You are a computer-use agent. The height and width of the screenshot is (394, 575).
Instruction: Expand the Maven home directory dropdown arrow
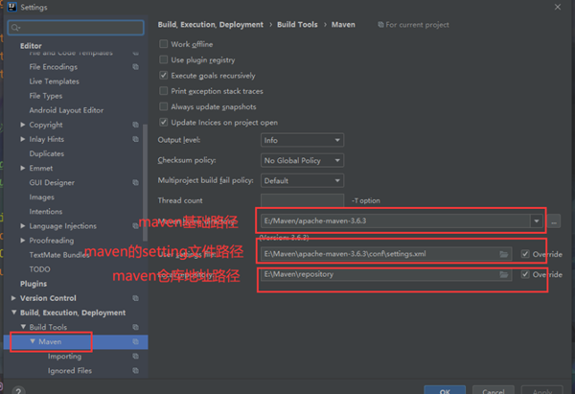point(536,221)
